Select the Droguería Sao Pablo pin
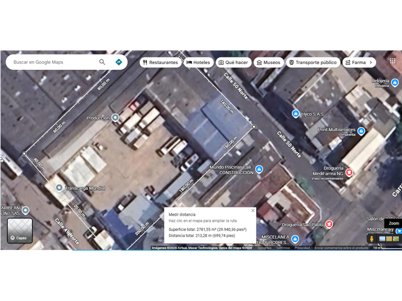 click(x=329, y=224)
